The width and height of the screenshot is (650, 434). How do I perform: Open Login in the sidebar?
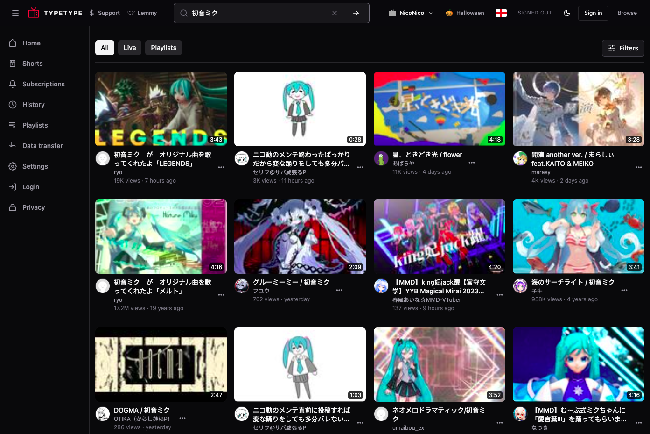pos(44,187)
